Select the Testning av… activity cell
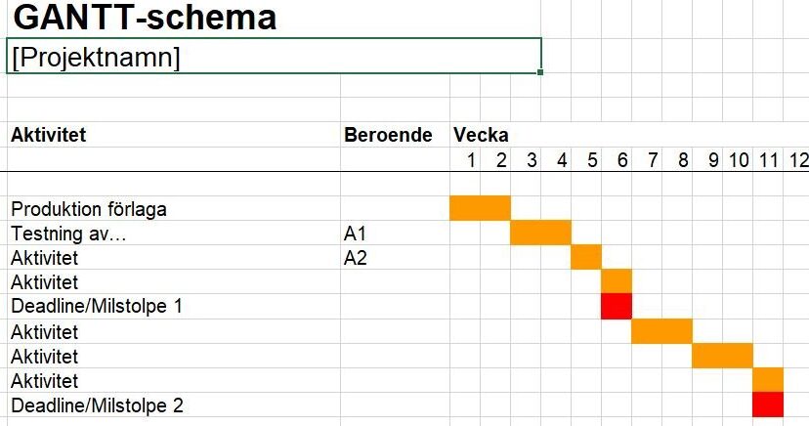 (x=173, y=234)
